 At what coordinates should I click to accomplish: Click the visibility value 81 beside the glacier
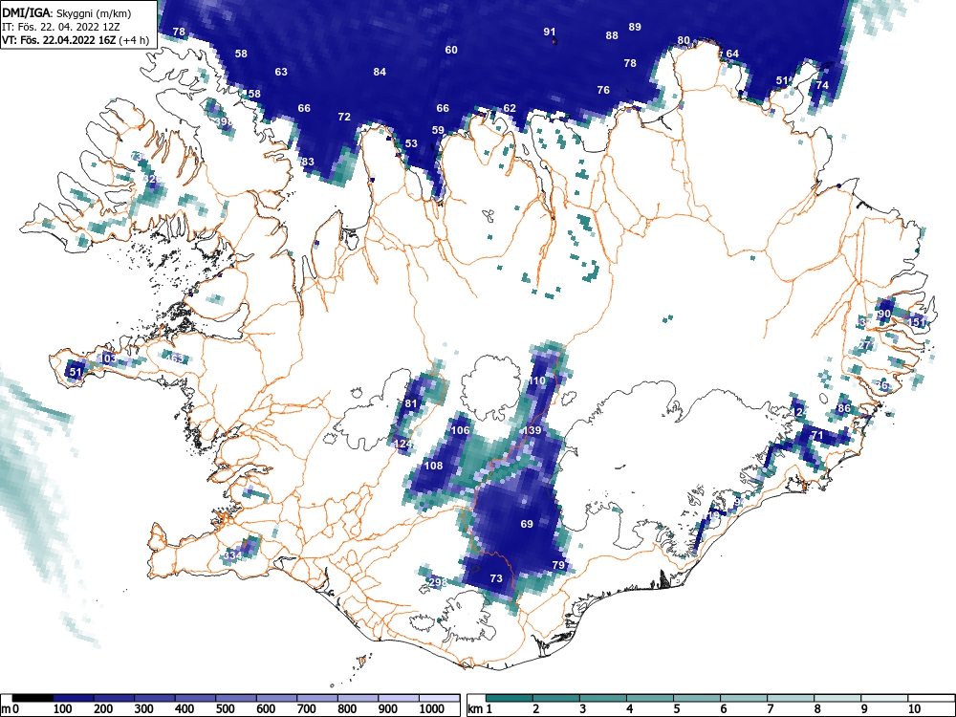pos(411,403)
